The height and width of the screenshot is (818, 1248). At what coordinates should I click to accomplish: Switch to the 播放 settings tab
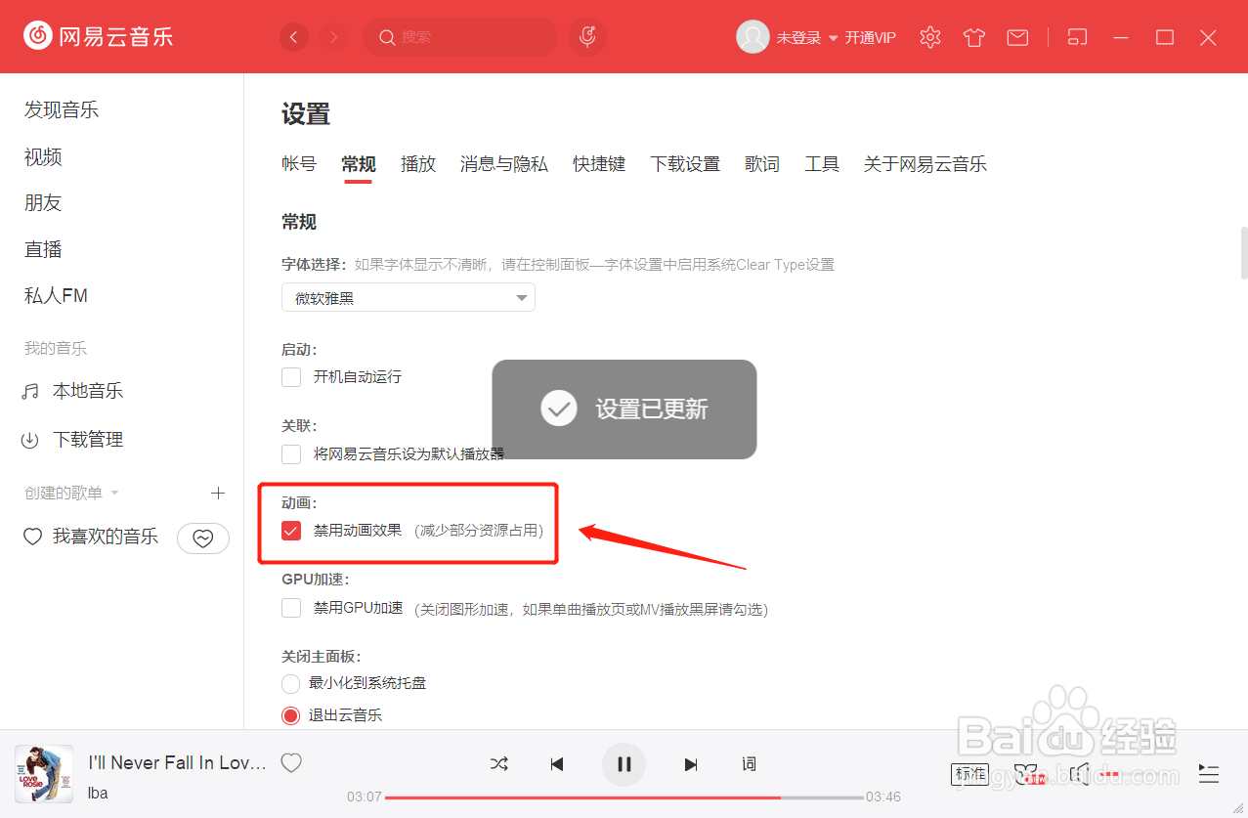(x=417, y=163)
